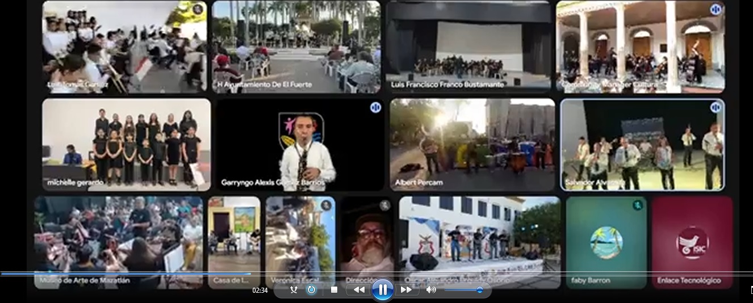This screenshot has height=303, width=753.
Task: Mute the player volume speaker icon
Action: (x=431, y=290)
